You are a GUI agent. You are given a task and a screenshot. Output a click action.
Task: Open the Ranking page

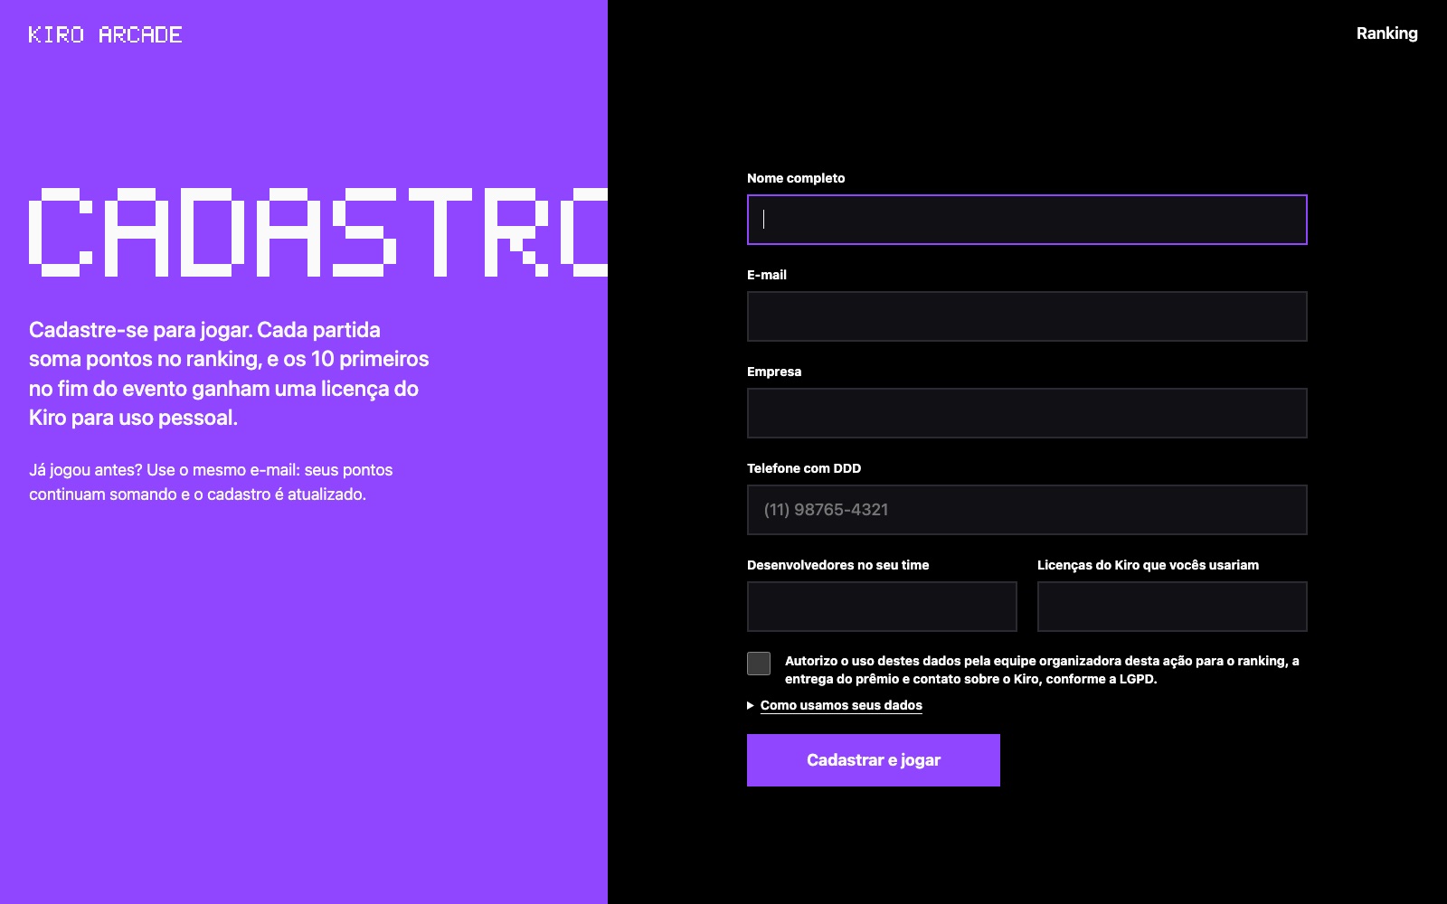click(1386, 33)
